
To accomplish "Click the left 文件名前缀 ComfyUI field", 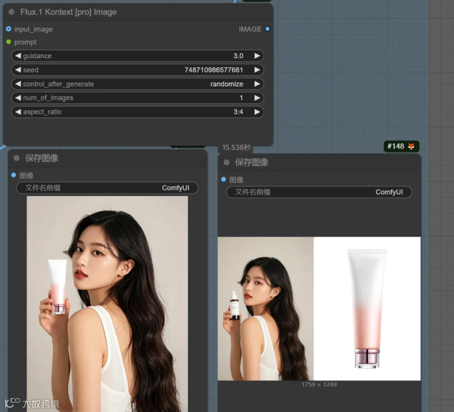I will tap(107, 188).
